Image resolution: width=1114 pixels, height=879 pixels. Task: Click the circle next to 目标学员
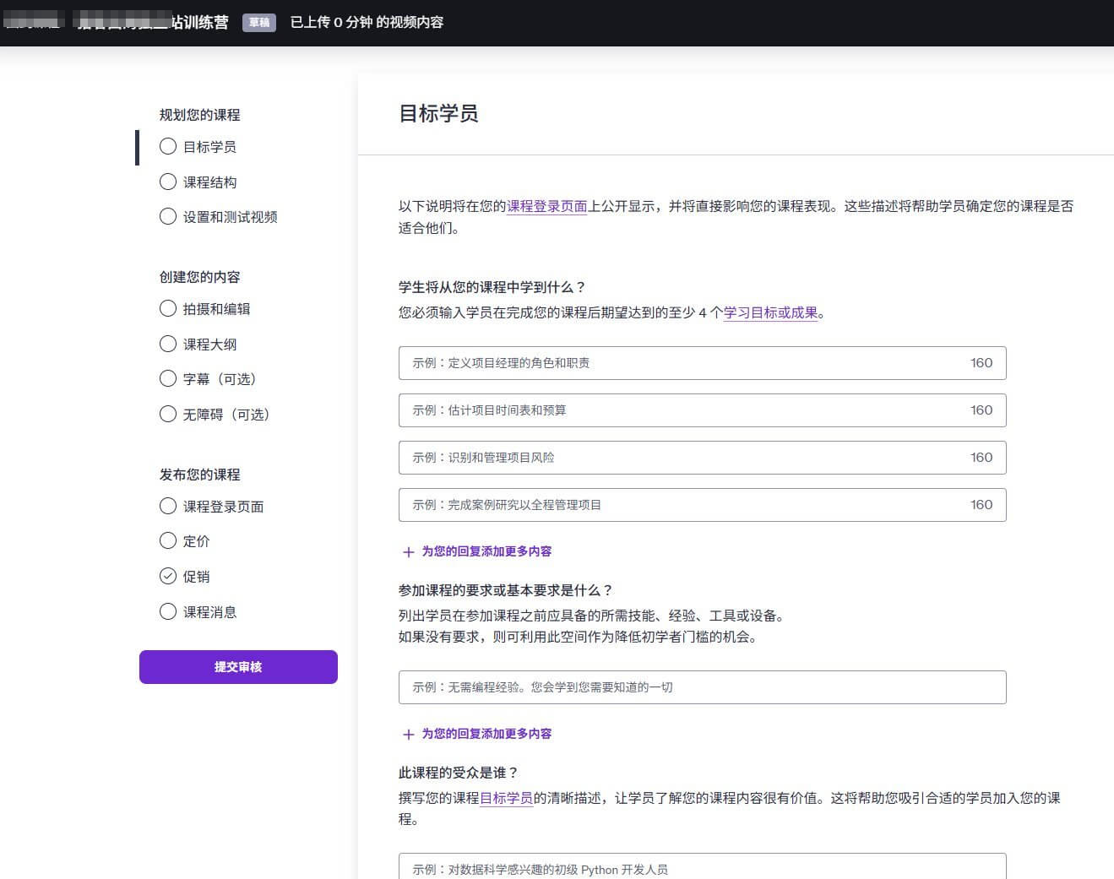pos(168,147)
